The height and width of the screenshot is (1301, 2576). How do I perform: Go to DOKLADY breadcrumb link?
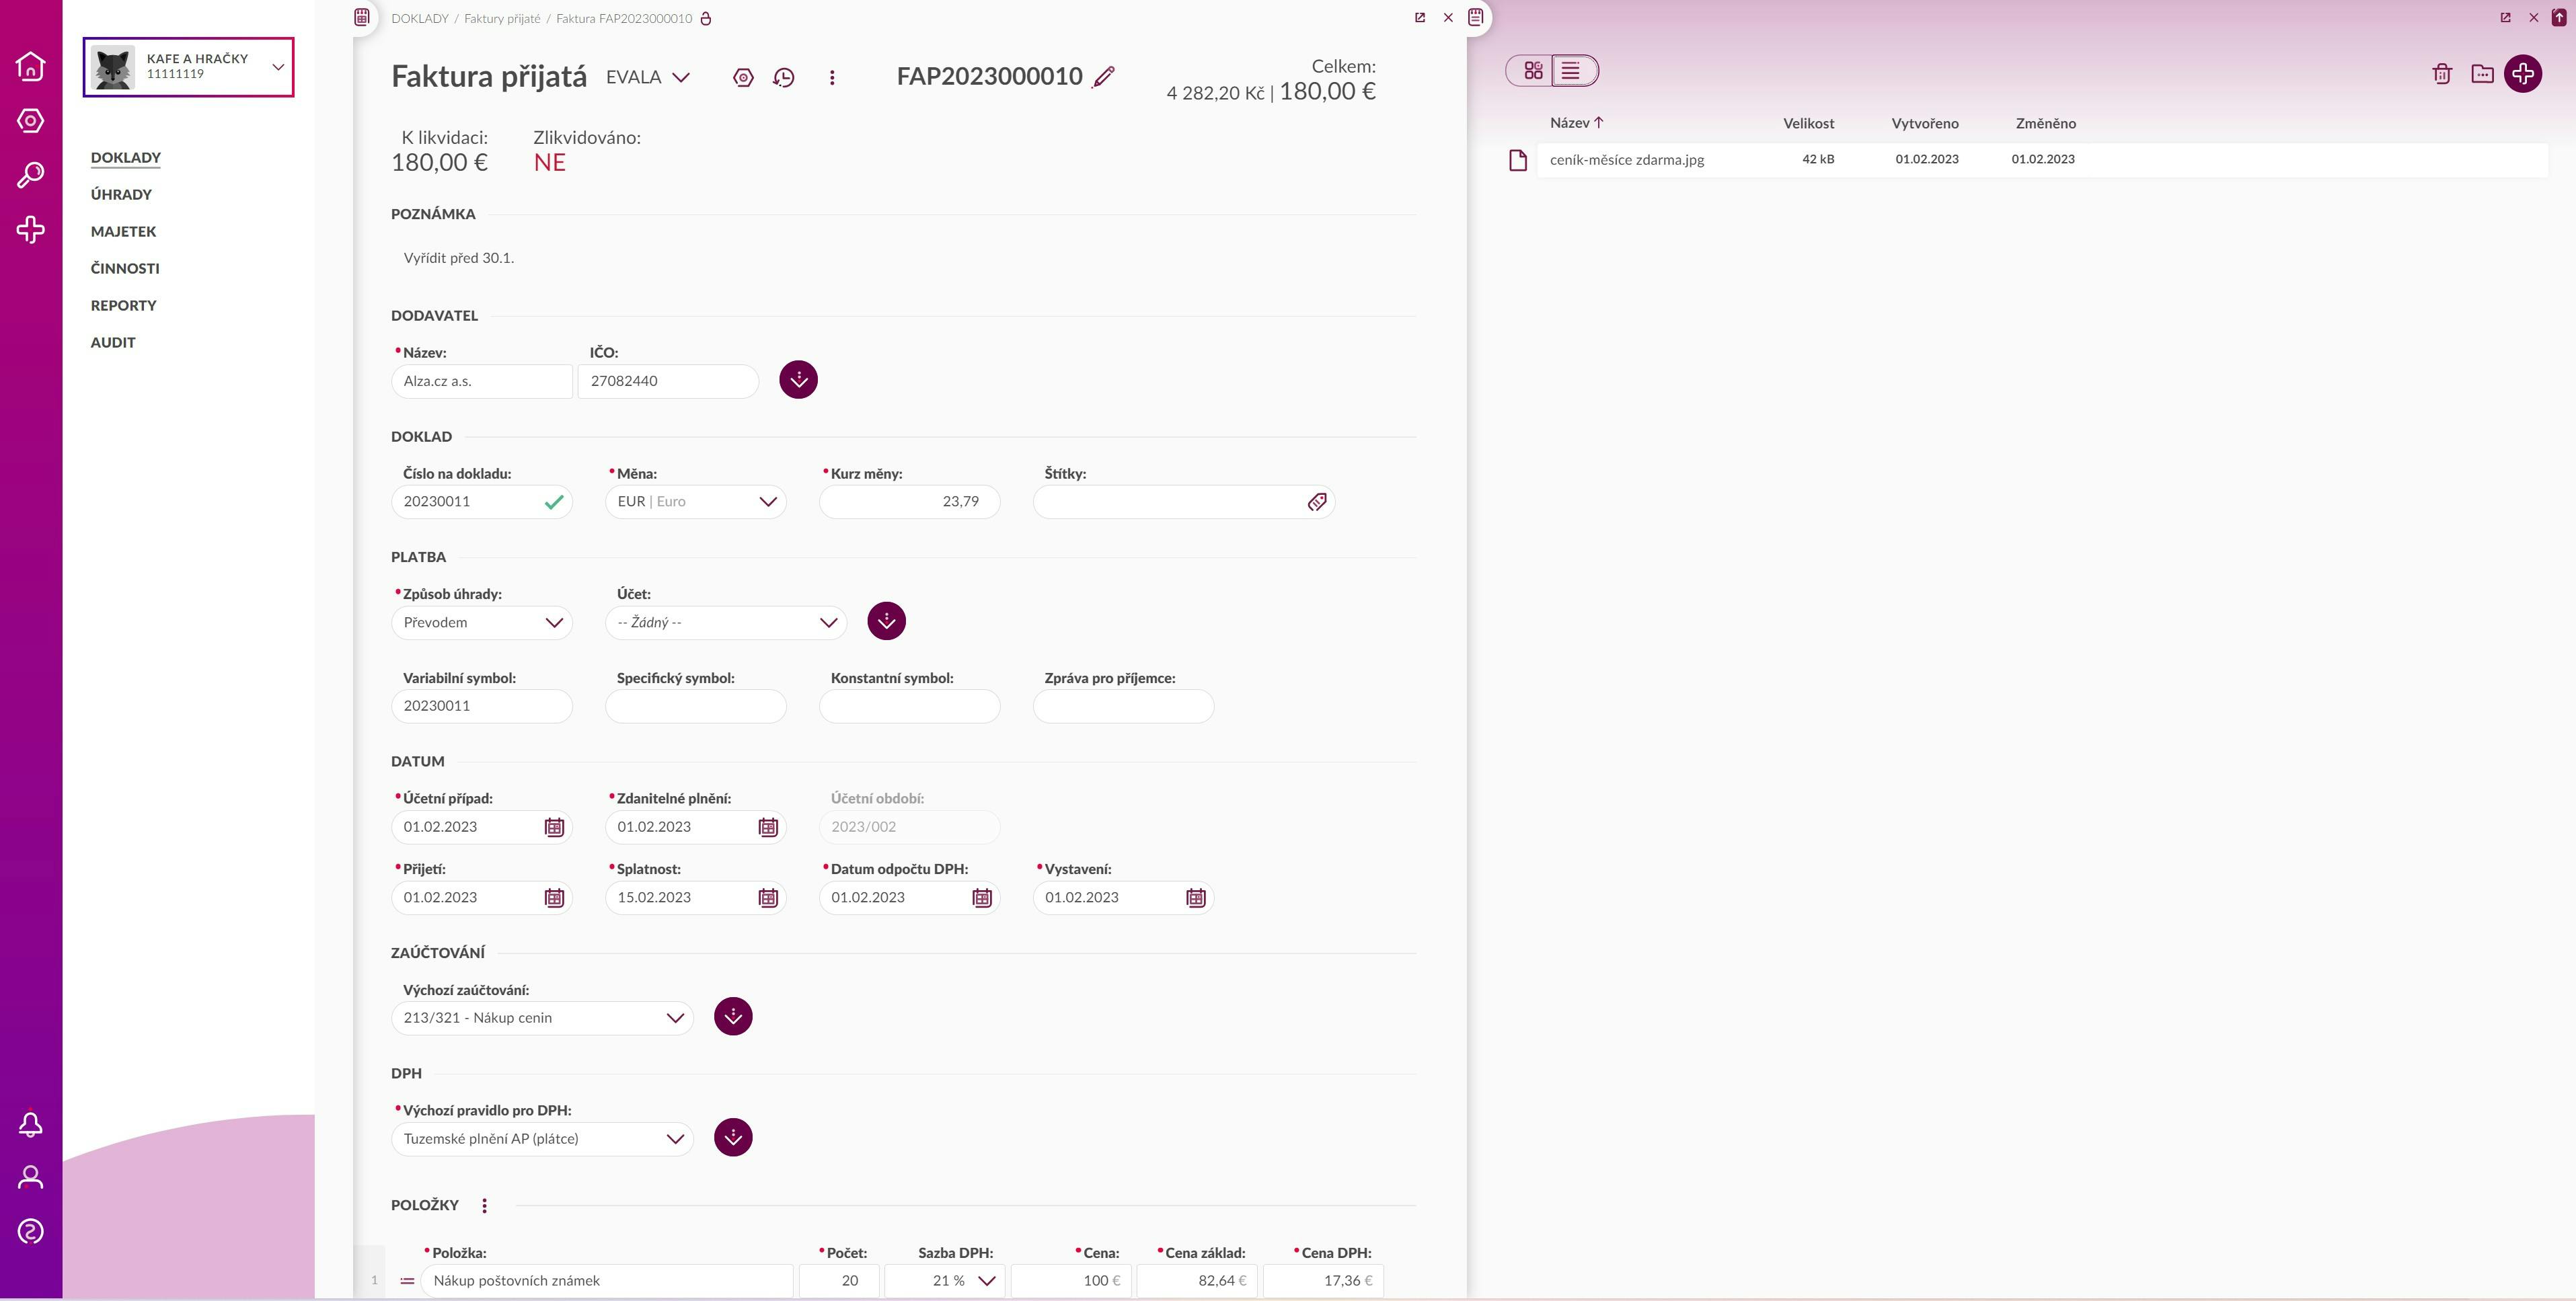point(420,19)
